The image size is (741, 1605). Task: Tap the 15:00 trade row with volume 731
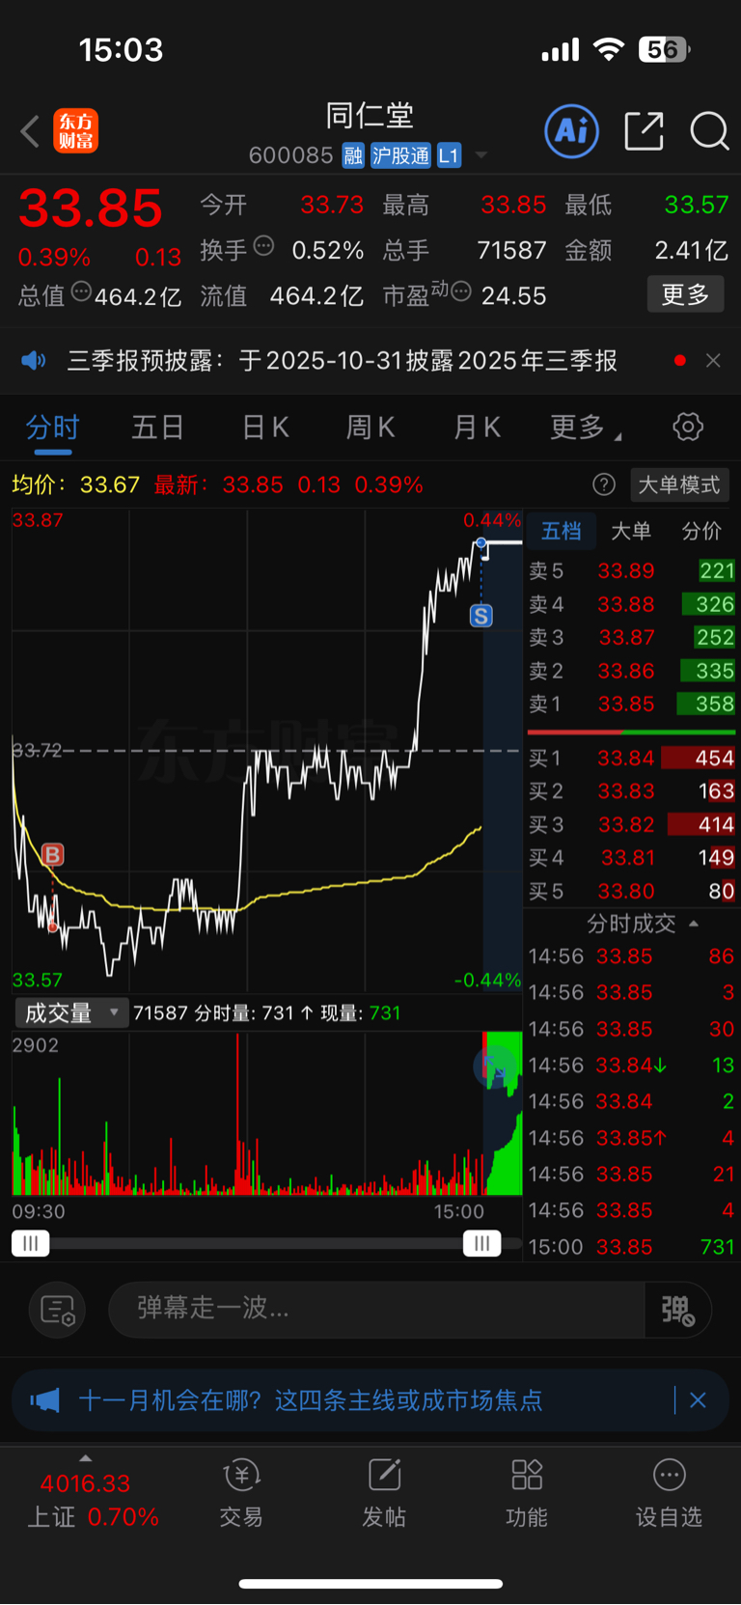(631, 1246)
